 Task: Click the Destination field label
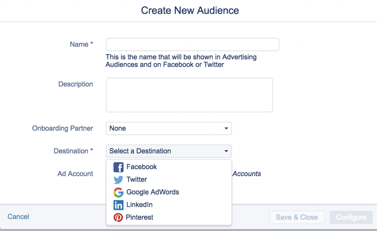tap(73, 151)
